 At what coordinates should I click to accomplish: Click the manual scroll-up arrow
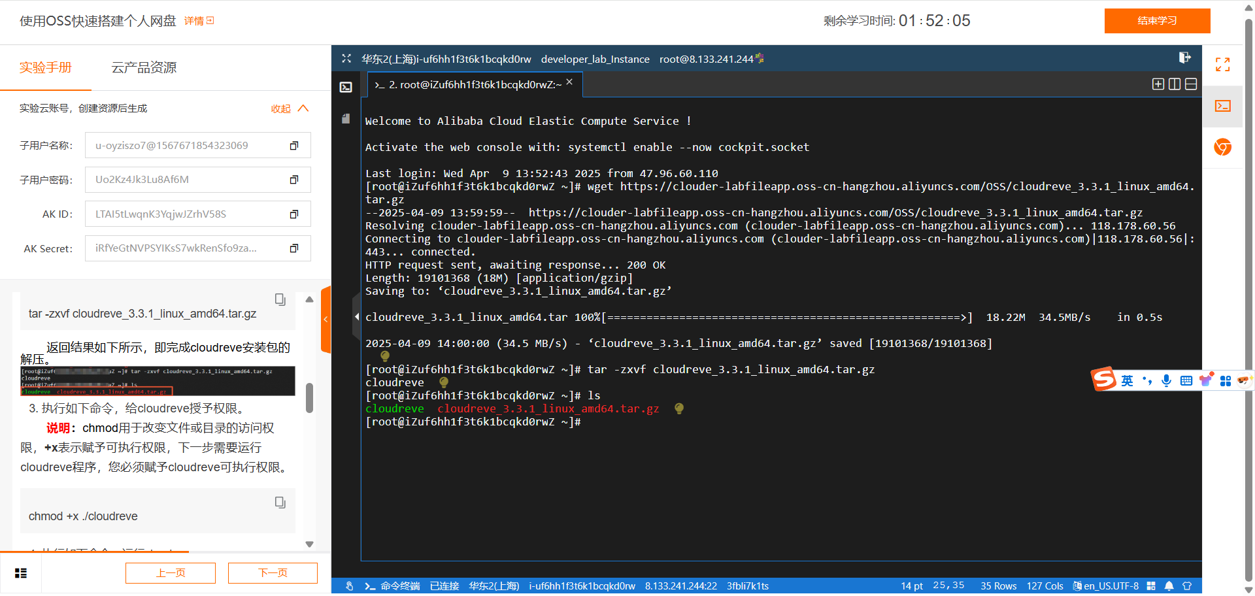click(310, 299)
